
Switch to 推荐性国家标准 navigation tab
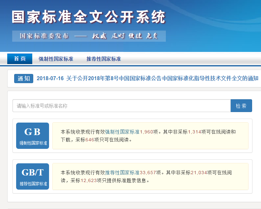pos(104,59)
